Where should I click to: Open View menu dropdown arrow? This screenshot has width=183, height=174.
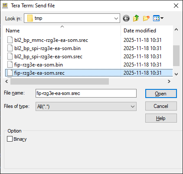pos(162,18)
